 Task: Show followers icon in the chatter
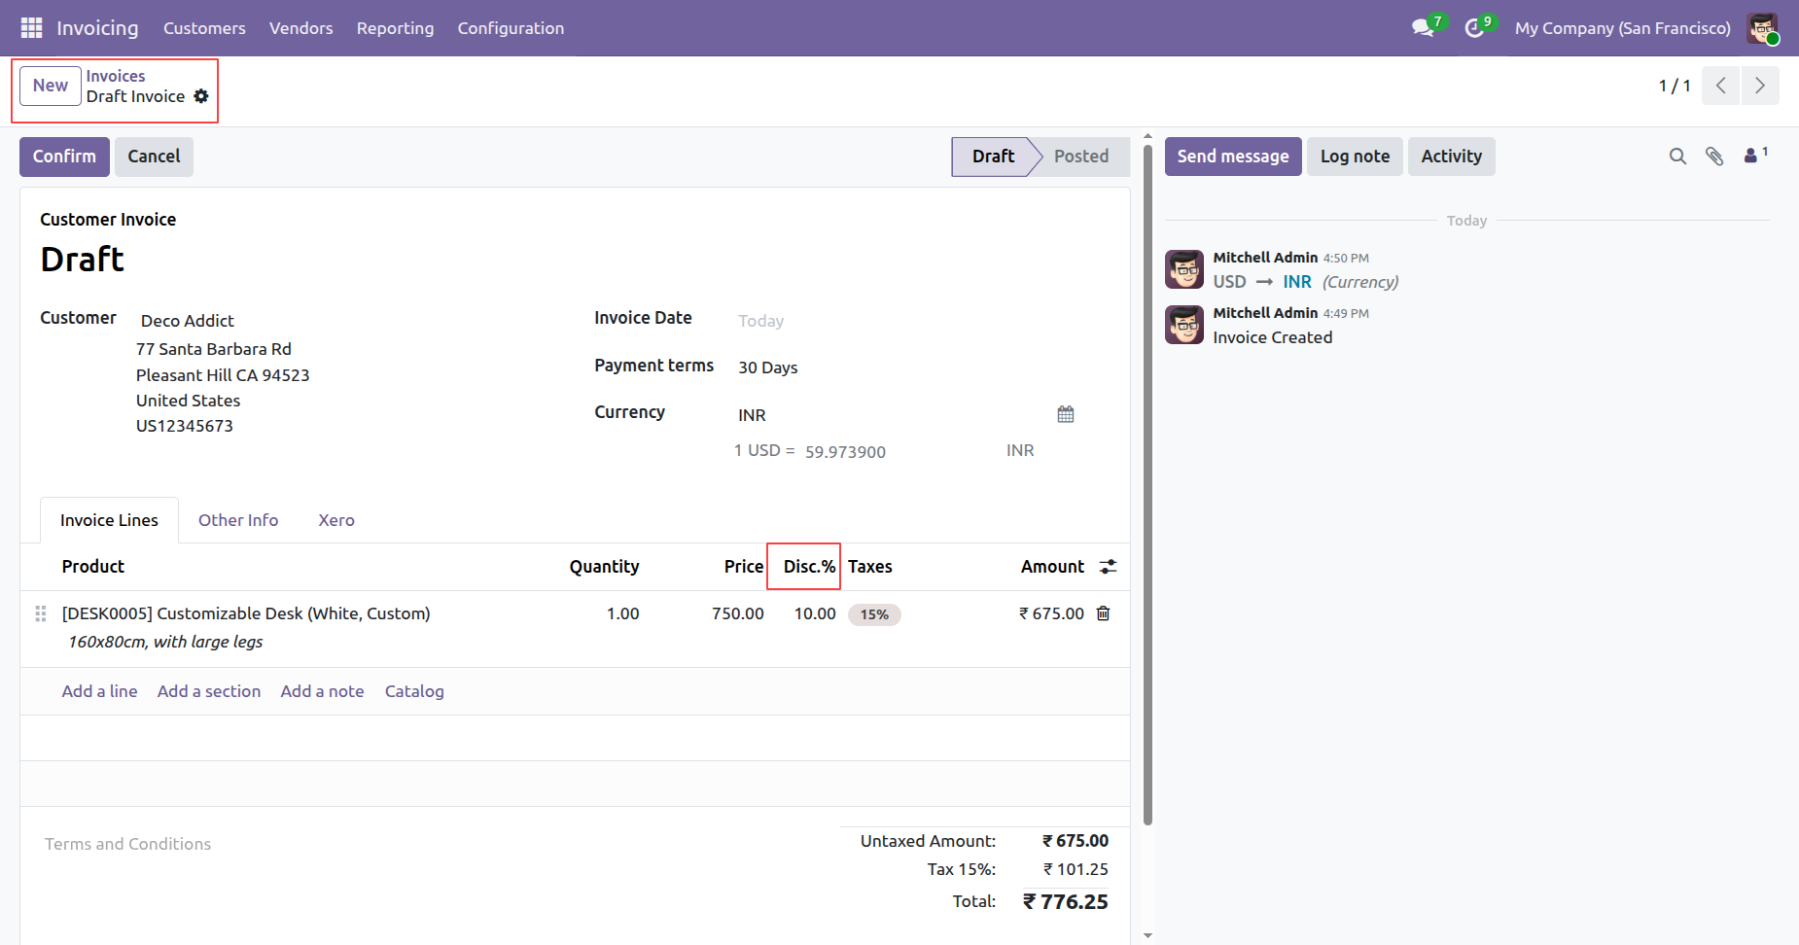coord(1755,155)
